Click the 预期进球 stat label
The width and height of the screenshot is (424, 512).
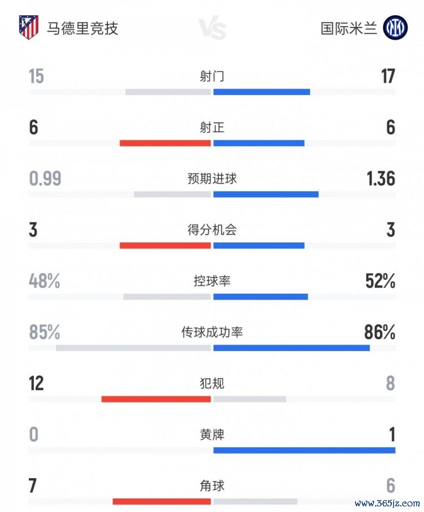(212, 179)
